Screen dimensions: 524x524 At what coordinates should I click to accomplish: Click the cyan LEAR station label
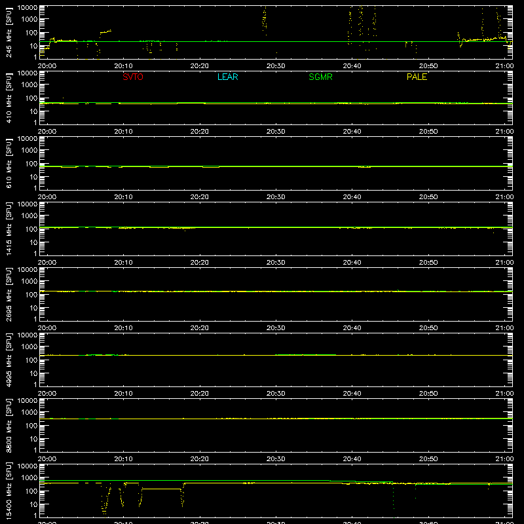tap(227, 77)
